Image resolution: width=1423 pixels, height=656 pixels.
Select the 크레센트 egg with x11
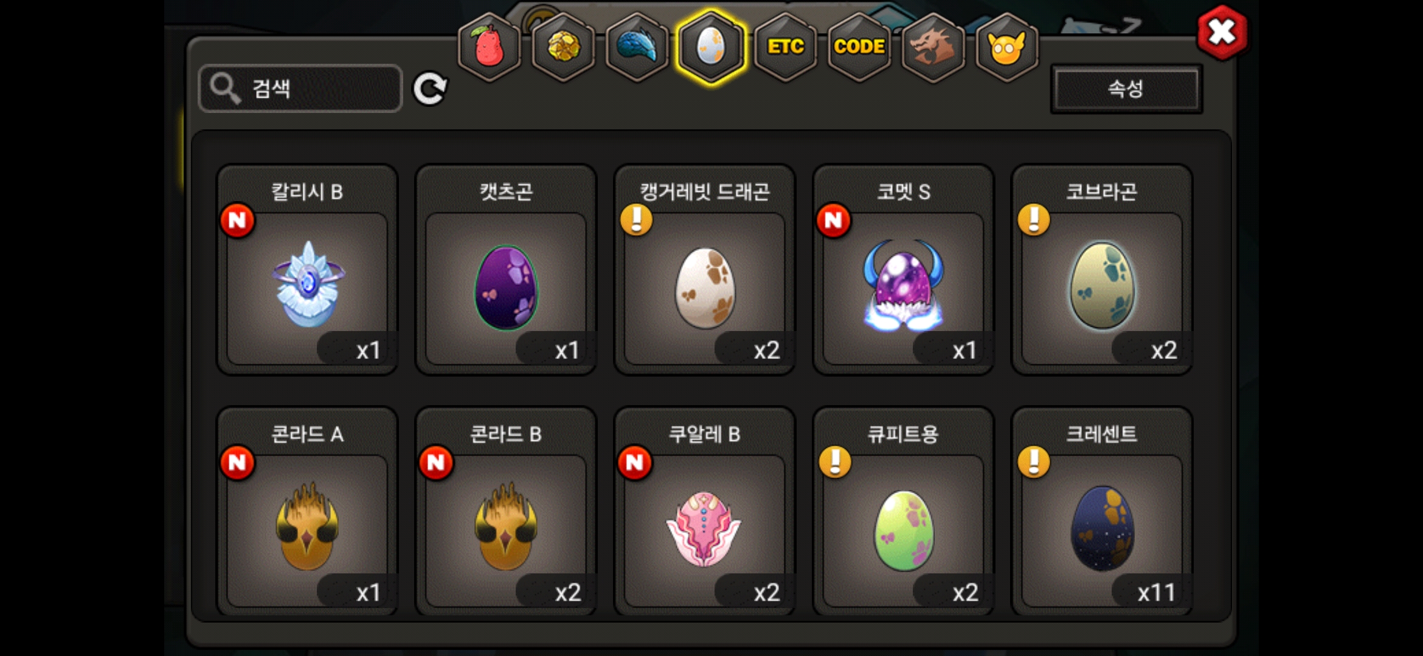pos(1102,511)
